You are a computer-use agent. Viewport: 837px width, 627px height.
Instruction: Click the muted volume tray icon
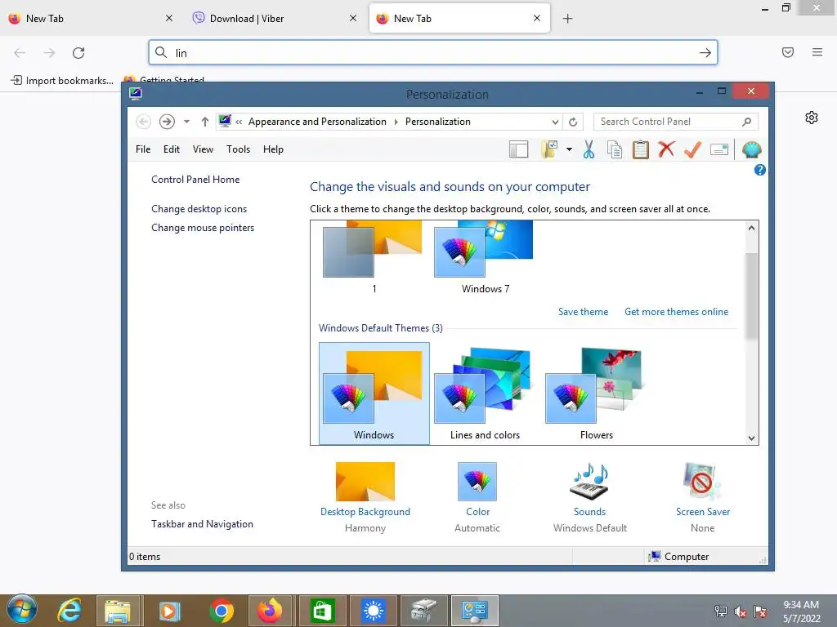[x=740, y=611]
